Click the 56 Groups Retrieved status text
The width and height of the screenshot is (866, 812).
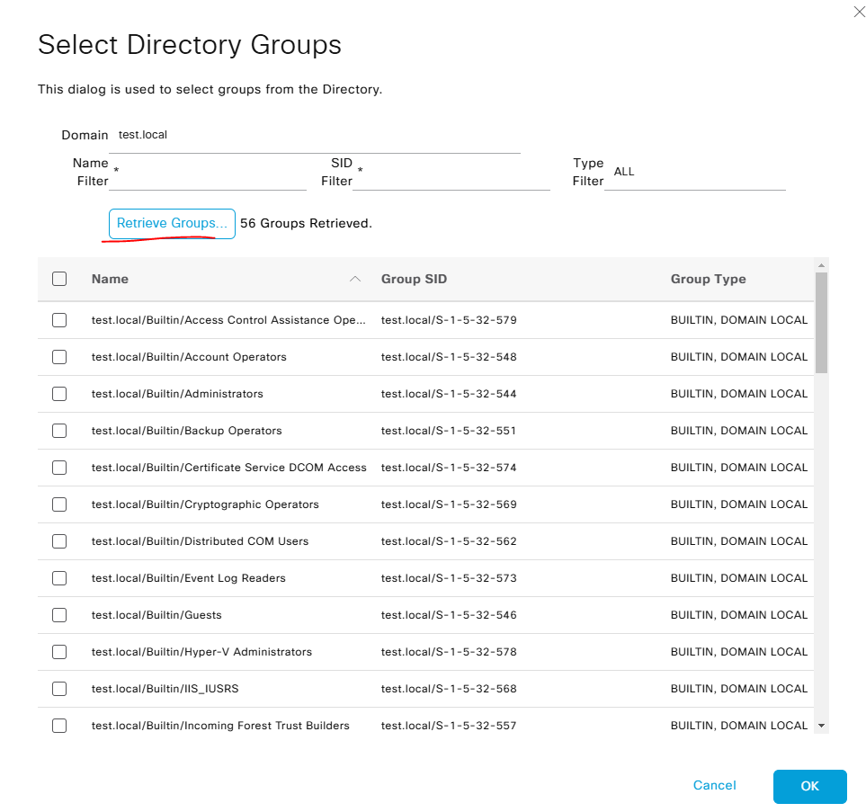306,223
